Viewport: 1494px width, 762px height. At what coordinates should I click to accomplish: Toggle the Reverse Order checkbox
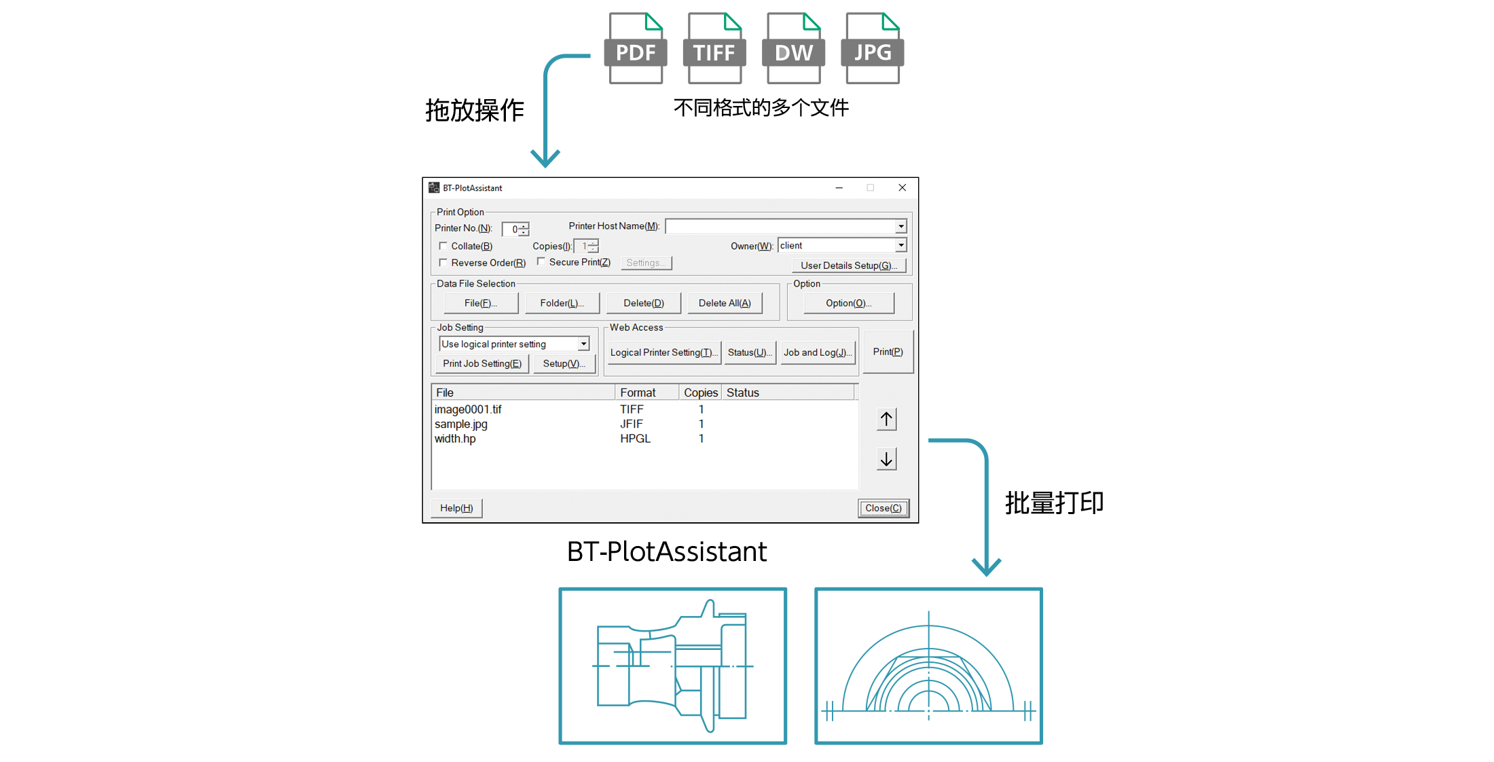(x=443, y=263)
